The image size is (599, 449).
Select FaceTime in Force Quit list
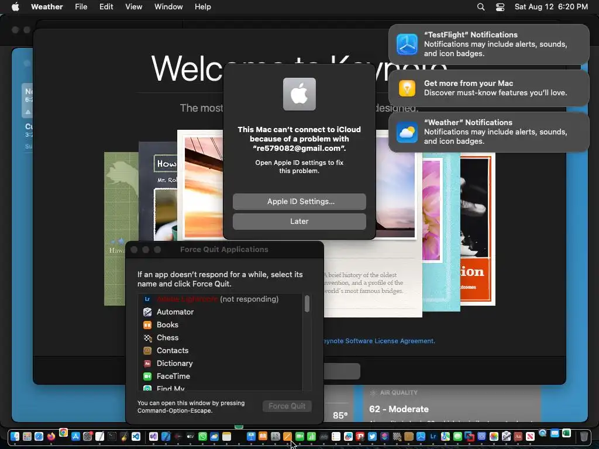[221, 376]
